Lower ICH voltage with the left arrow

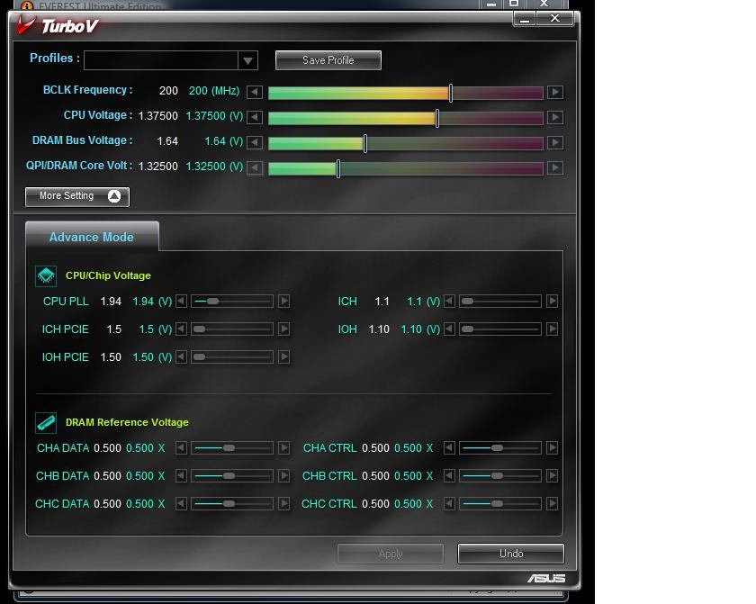click(x=449, y=302)
